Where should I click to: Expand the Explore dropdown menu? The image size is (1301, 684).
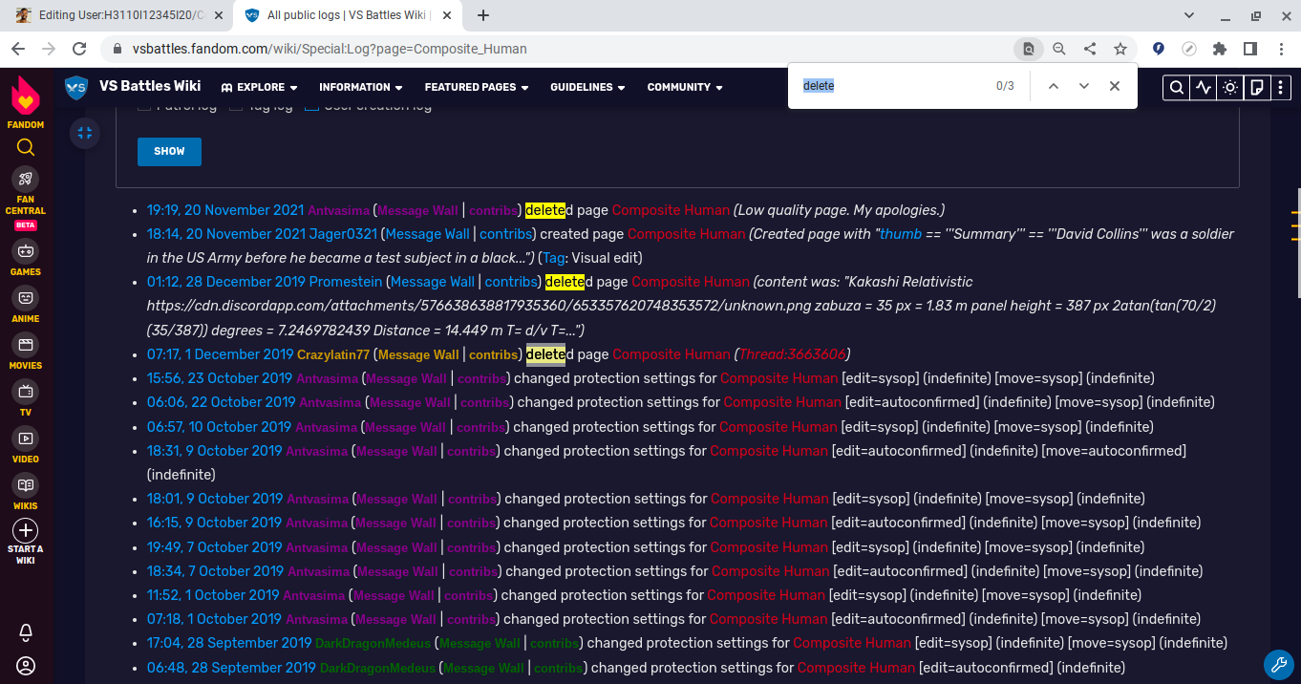tap(259, 87)
